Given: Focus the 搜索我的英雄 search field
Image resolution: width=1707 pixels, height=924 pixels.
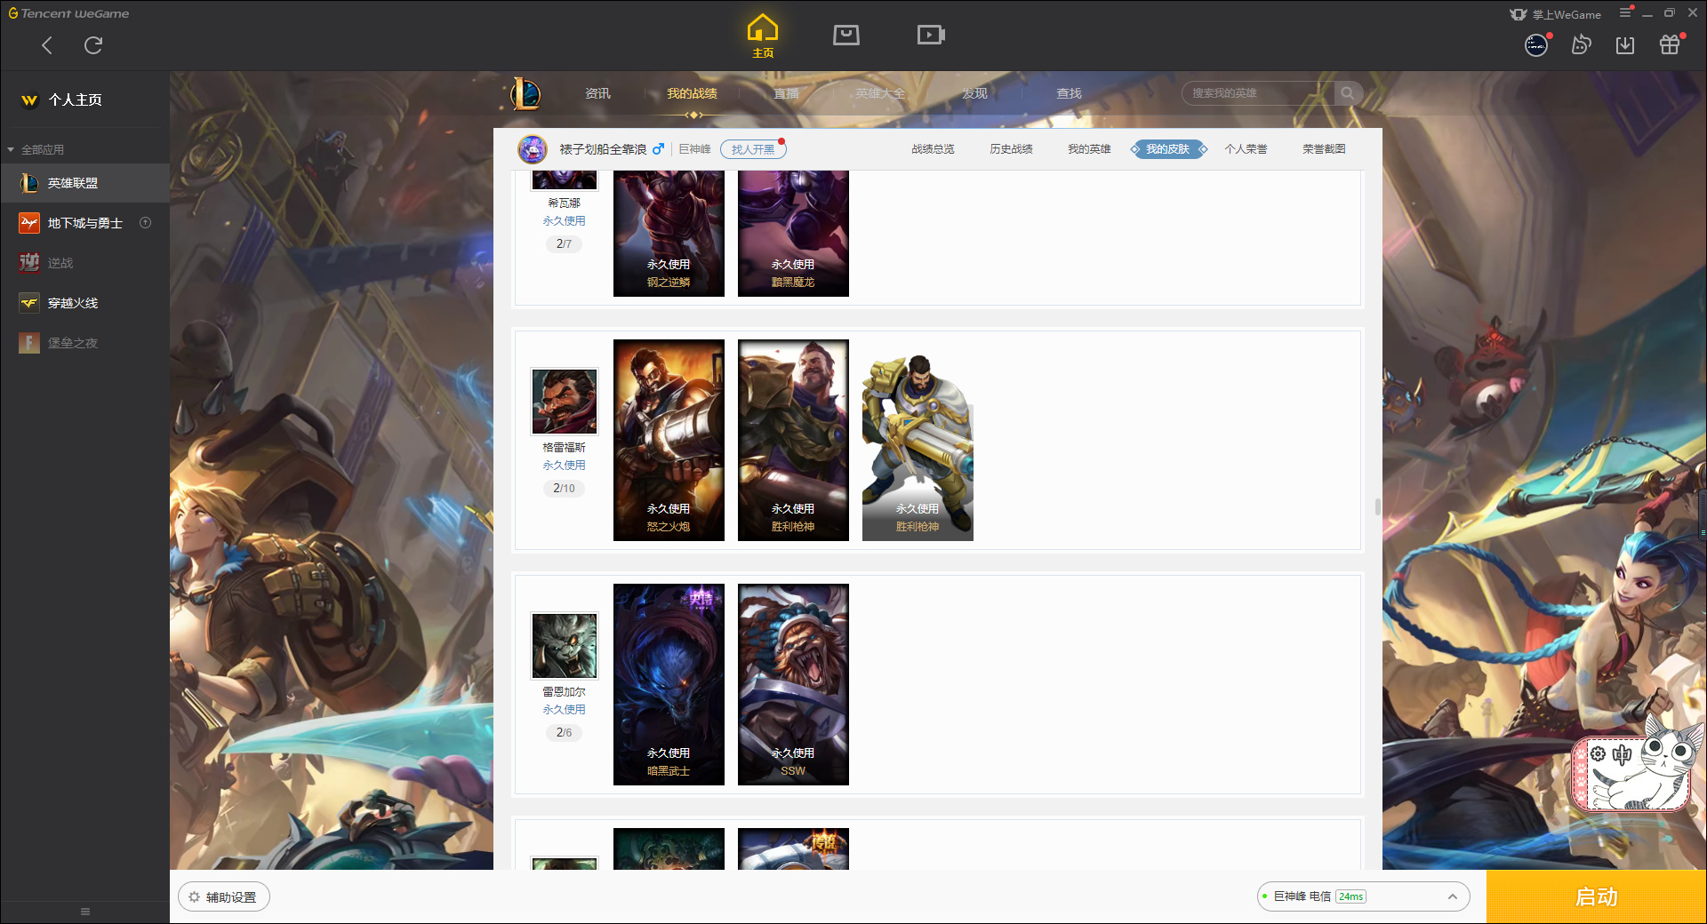Looking at the screenshot, I should pyautogui.click(x=1258, y=93).
